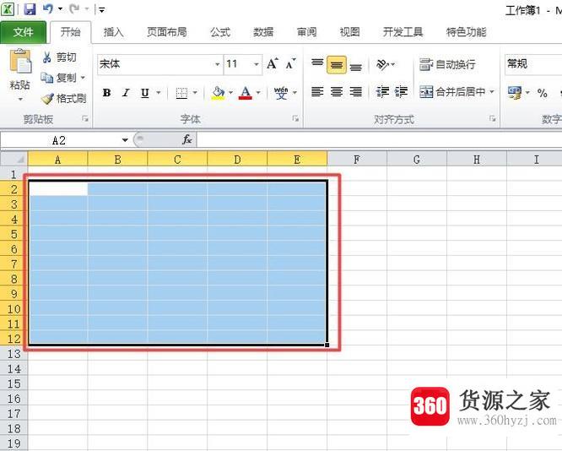Open font group dialog launcher
Image resolution: width=562 pixels, height=451 pixels.
click(x=295, y=118)
